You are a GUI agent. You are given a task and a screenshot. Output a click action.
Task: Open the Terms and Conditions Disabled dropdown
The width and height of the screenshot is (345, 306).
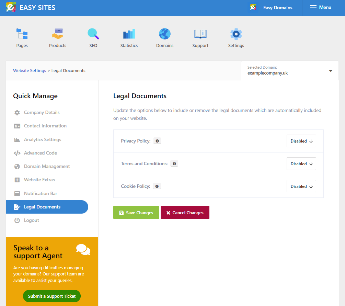[x=301, y=163]
